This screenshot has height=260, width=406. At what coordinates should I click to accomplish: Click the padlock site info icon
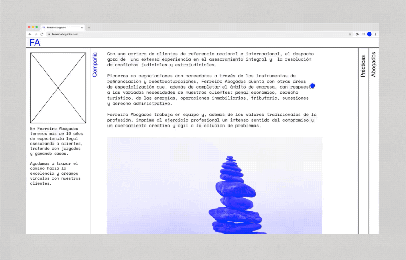click(x=49, y=34)
